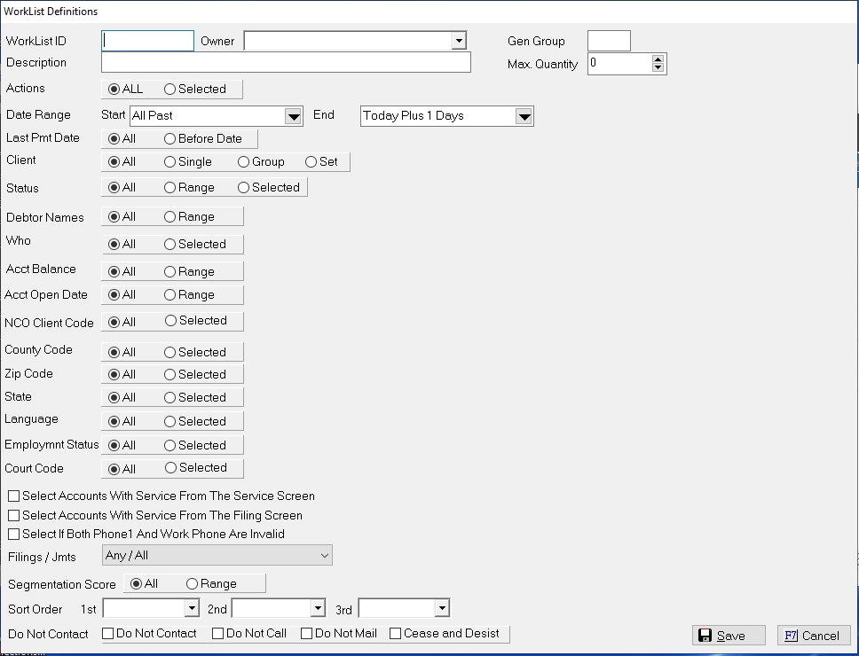
Task: Open the Filings / Jmts dropdown
Action: [x=323, y=556]
